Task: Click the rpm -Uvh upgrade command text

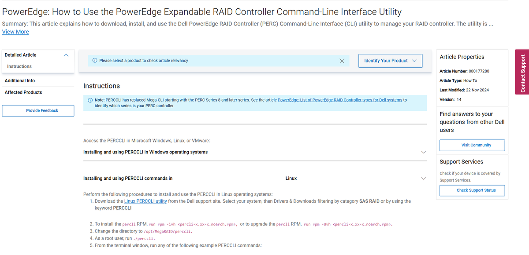Action: [348, 224]
